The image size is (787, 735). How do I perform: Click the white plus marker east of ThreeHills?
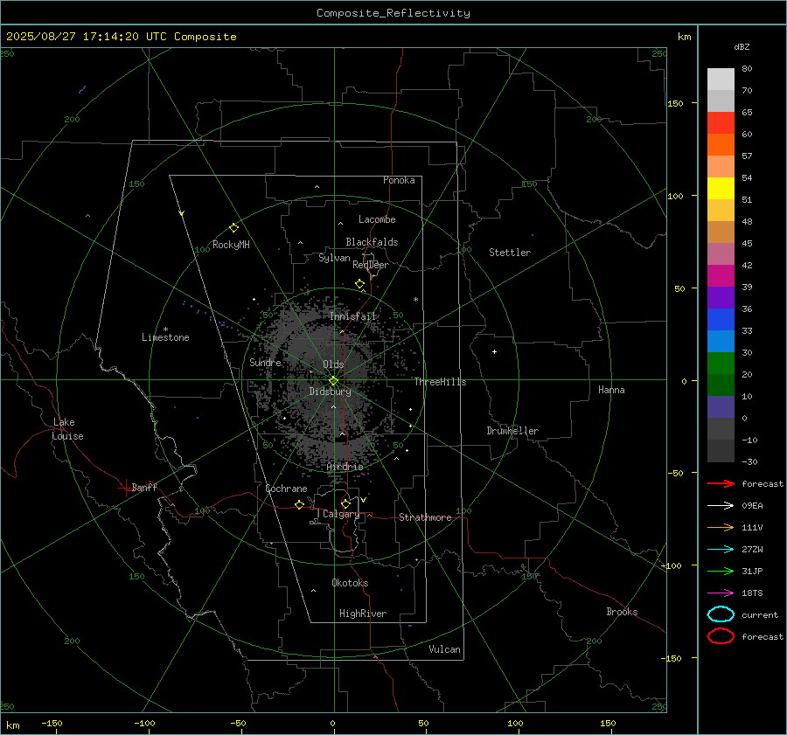[x=494, y=351]
